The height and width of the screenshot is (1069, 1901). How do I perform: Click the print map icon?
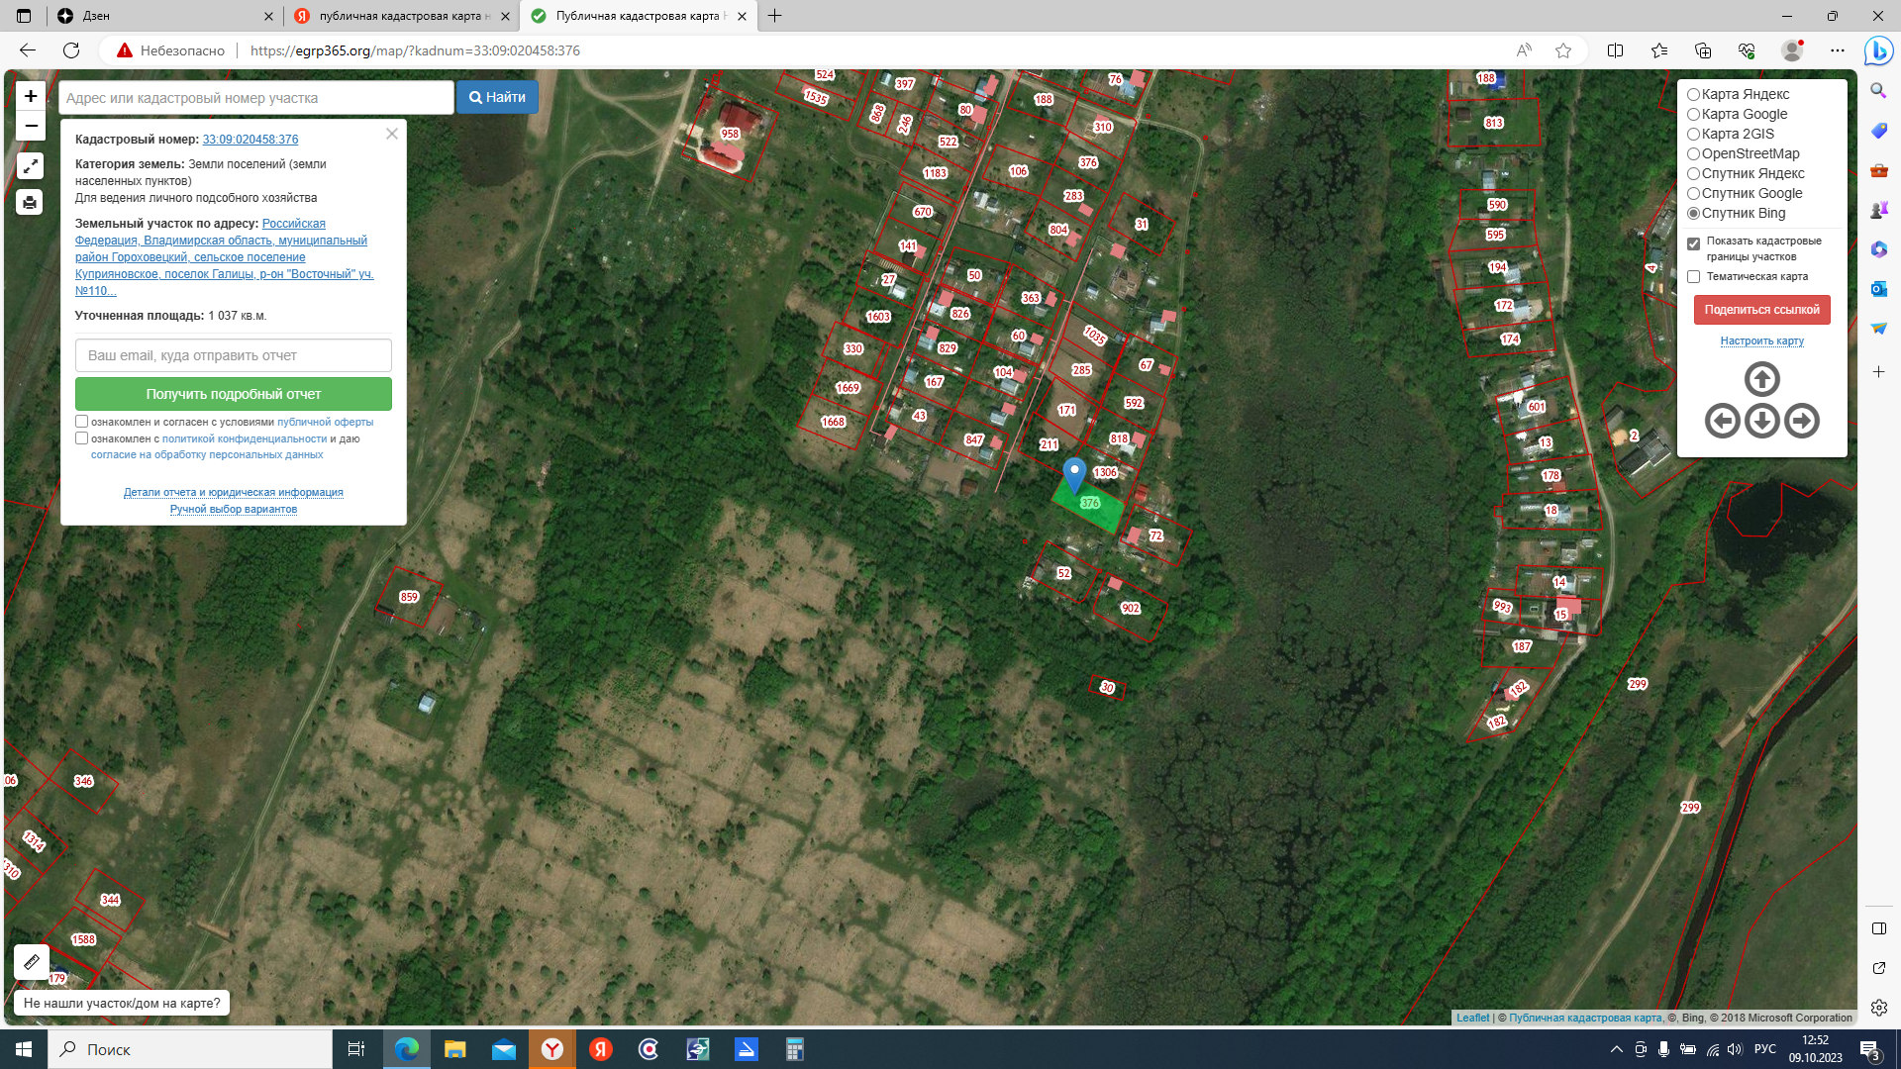pyautogui.click(x=30, y=203)
